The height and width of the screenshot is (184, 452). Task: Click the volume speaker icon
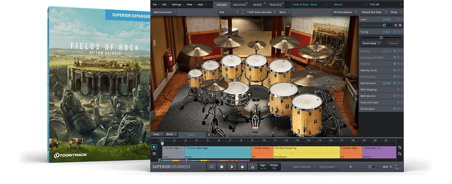[x=351, y=167]
